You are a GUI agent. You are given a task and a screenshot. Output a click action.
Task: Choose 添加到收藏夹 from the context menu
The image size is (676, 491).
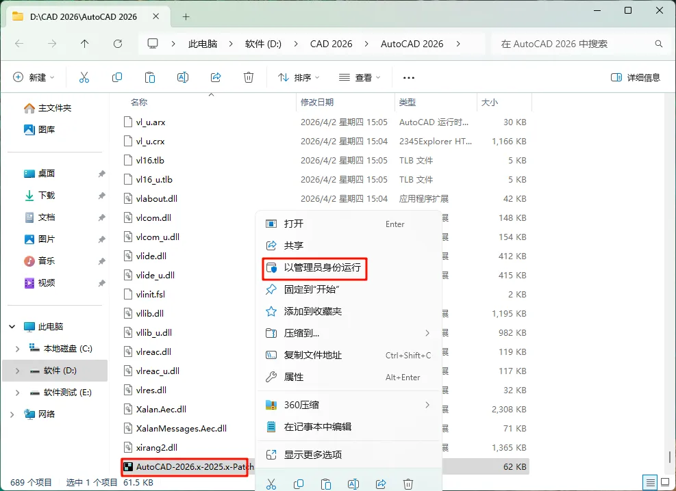pyautogui.click(x=349, y=312)
